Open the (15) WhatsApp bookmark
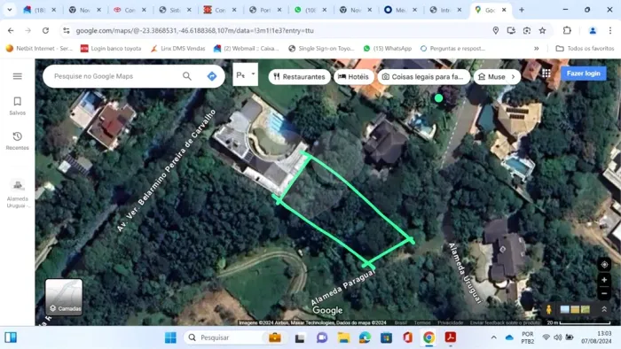621x349 pixels. tap(388, 48)
